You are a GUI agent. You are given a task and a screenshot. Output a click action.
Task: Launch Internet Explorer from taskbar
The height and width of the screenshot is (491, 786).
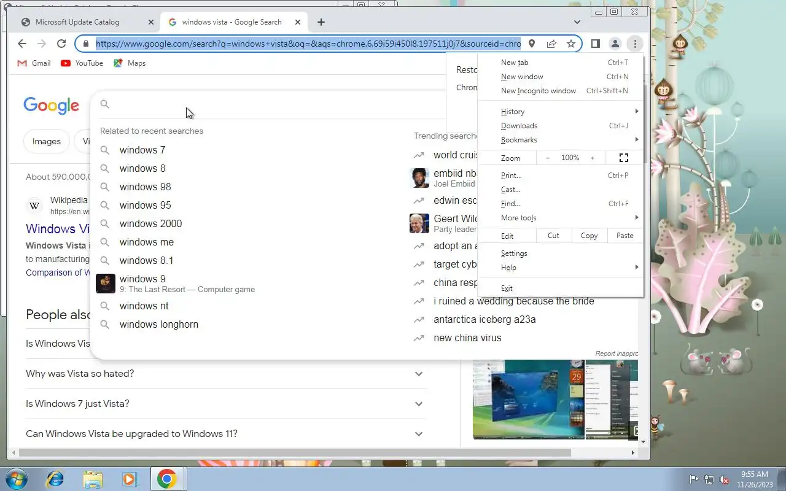(x=55, y=479)
